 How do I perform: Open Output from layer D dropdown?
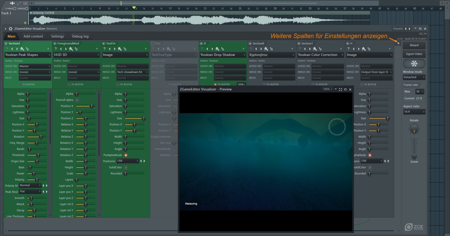click(x=377, y=72)
